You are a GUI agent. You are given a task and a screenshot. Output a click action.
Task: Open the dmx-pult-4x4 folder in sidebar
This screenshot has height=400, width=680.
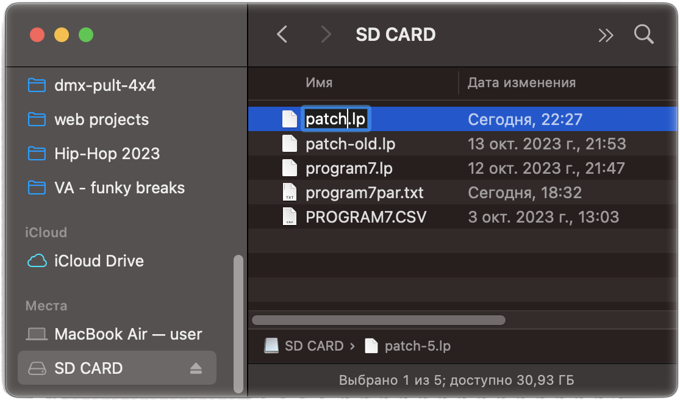click(x=105, y=85)
